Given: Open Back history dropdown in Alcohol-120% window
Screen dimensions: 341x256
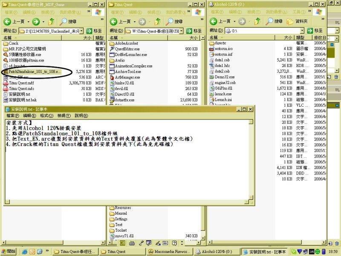Looking at the screenshot, I should pyautogui.click(x=234, y=21).
